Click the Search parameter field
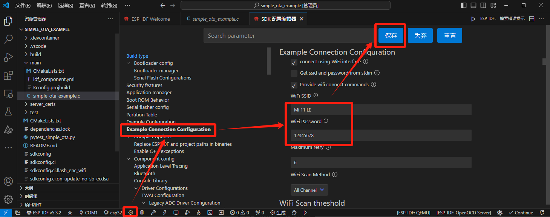 (289, 36)
